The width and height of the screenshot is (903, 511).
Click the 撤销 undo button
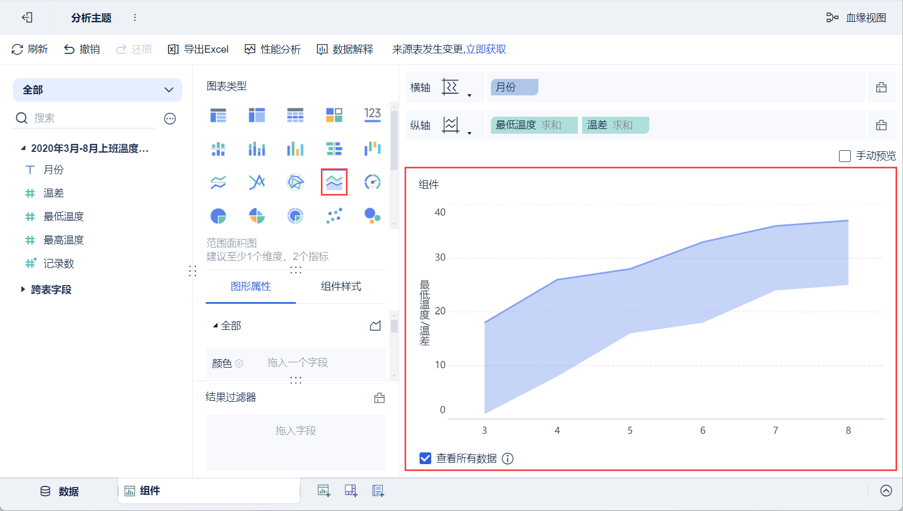(x=82, y=49)
